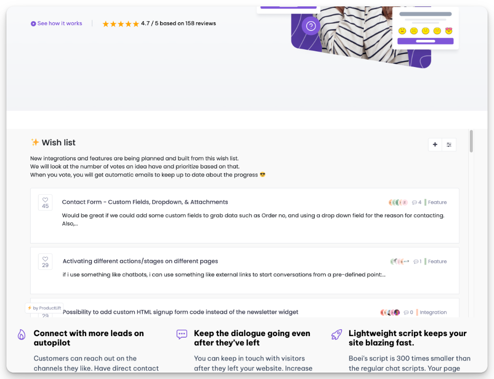Click the wish list vertical scrollbar
Screen dimensions: 494x379
point(471,141)
